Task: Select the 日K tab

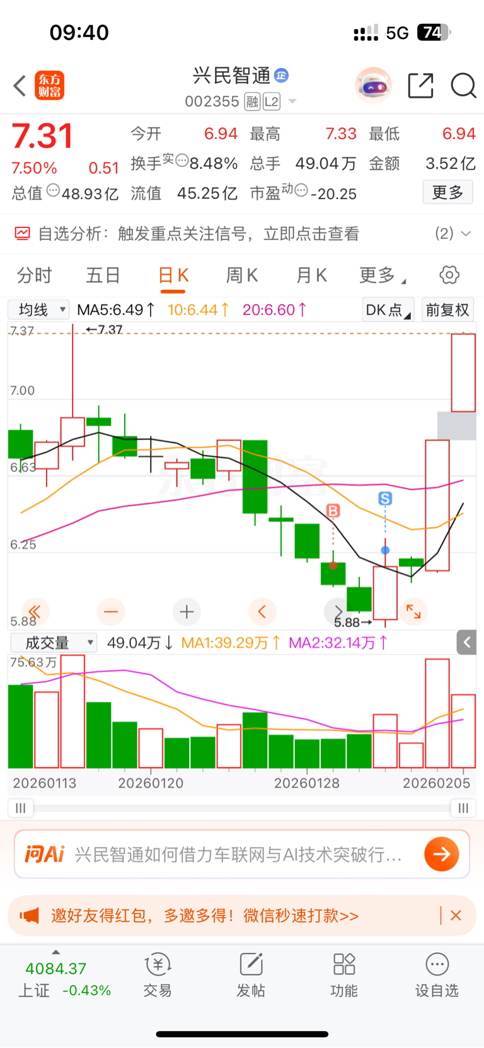Action: click(x=173, y=275)
